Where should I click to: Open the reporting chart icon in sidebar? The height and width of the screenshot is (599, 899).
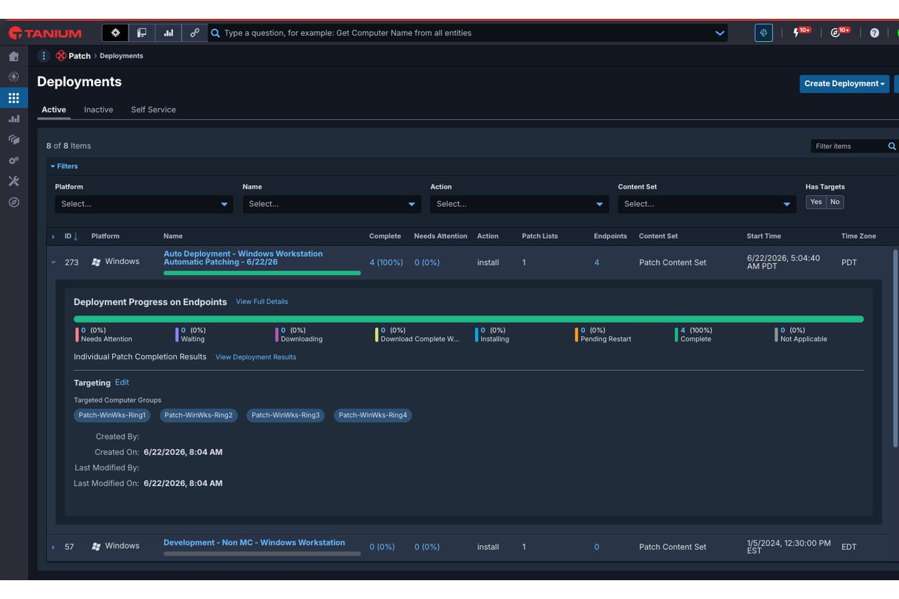coord(14,119)
